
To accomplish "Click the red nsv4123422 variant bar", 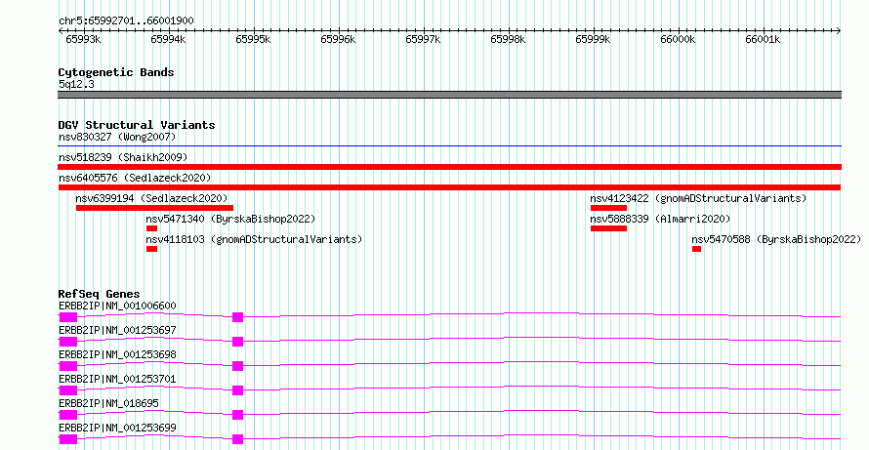I will point(608,208).
